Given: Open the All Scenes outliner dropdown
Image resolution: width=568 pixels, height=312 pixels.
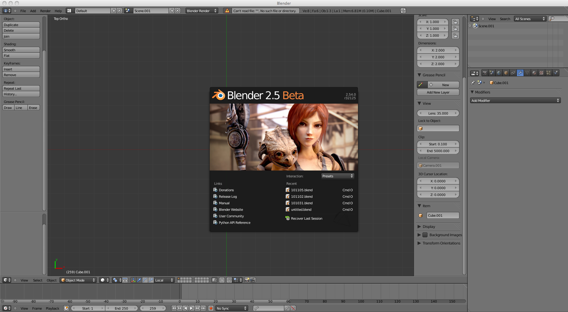Looking at the screenshot, I should [530, 19].
